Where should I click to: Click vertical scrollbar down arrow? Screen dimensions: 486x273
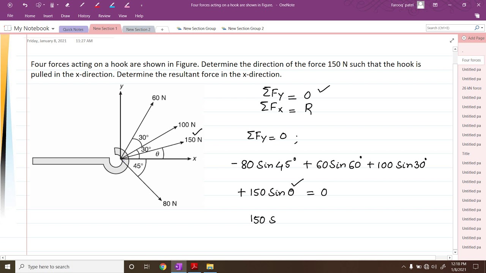click(455, 252)
